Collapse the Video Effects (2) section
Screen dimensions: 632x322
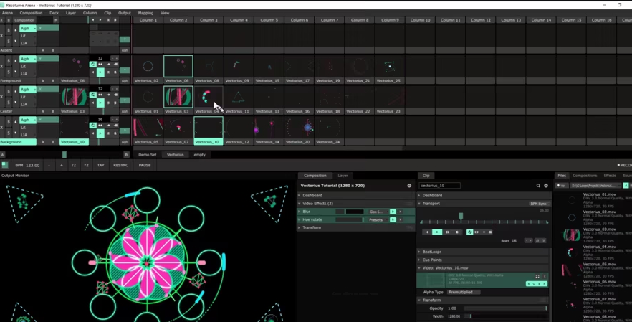coord(299,204)
